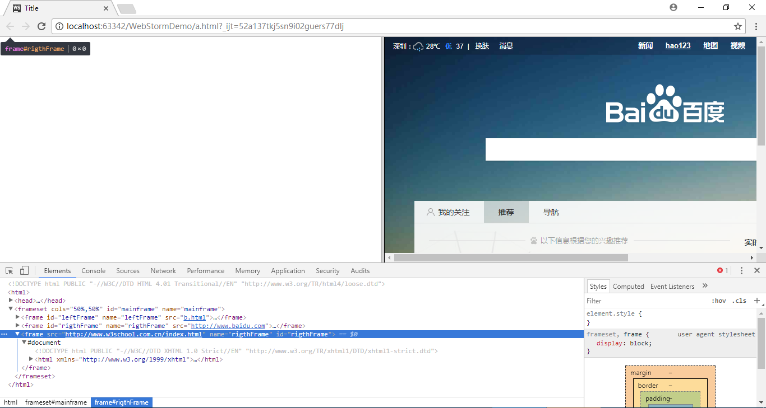
Task: Select the 导航 tab on Baidu
Action: click(x=551, y=212)
